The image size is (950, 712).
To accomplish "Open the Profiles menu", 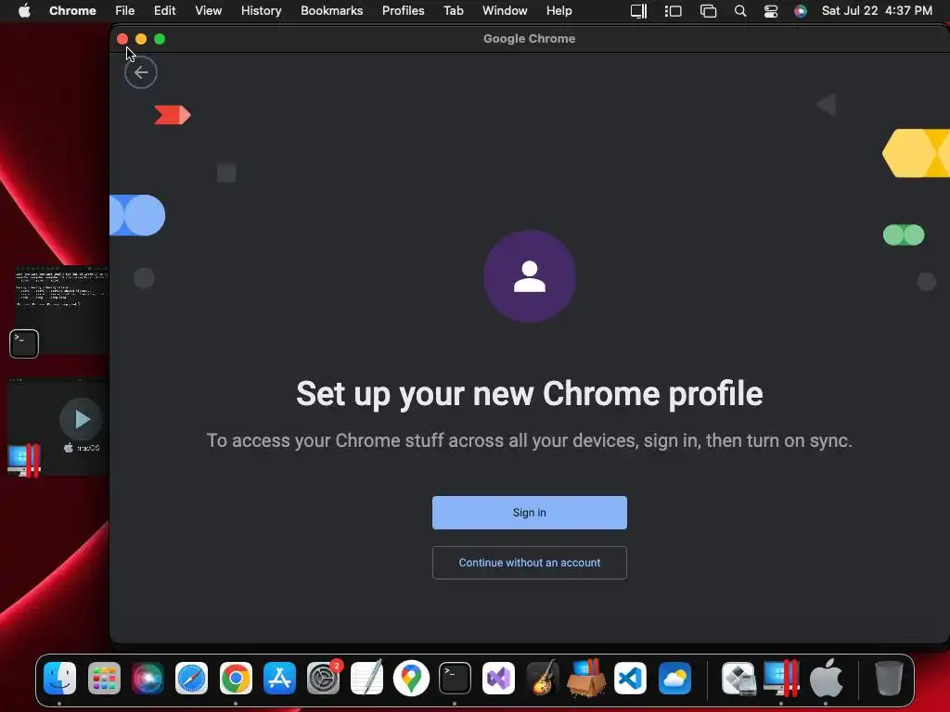I will (404, 11).
